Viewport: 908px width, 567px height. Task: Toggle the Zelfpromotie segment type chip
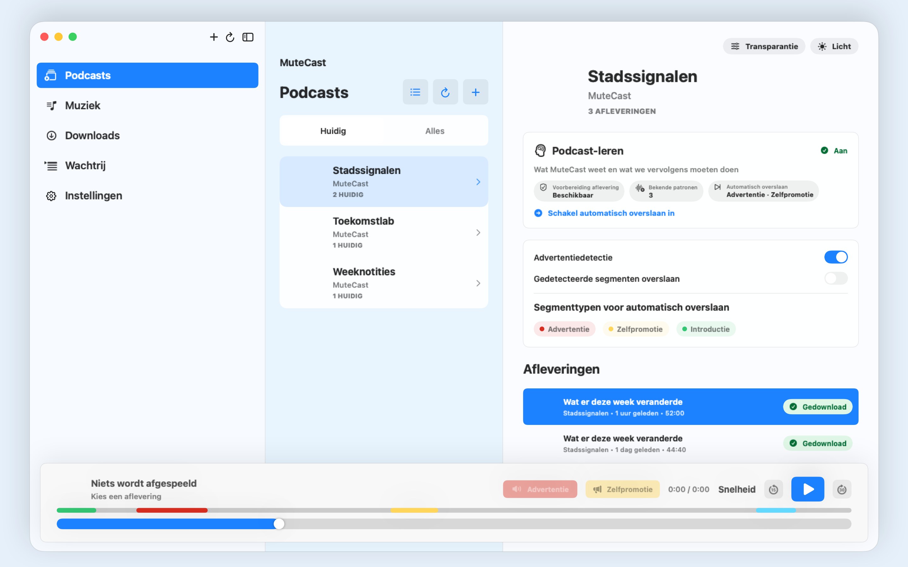coord(636,329)
